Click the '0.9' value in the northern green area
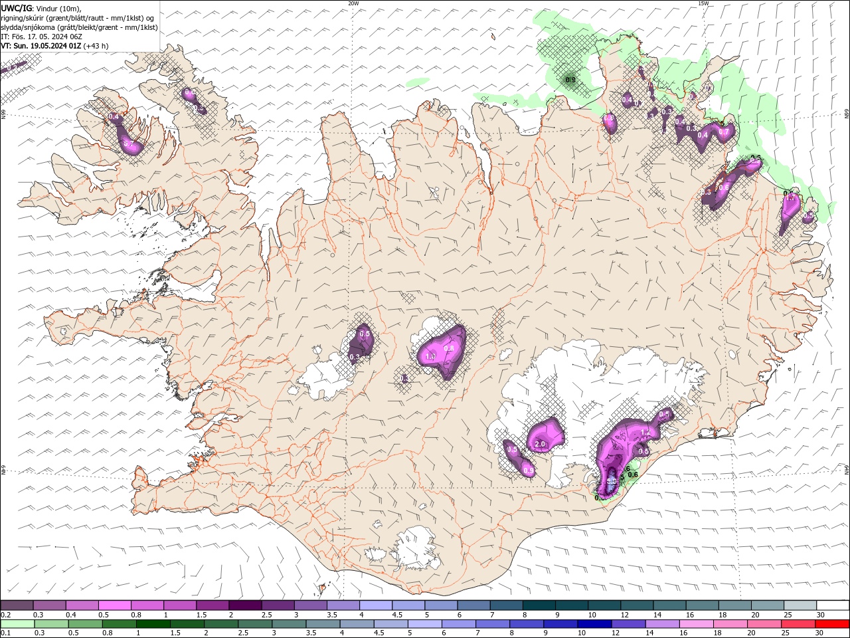Viewport: 850px width, 638px height. (570, 80)
